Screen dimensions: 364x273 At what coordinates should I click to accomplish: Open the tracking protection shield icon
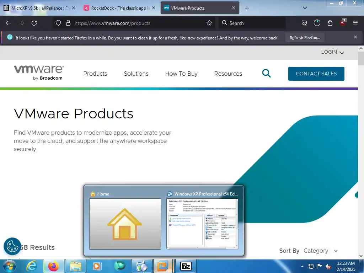pos(58,23)
